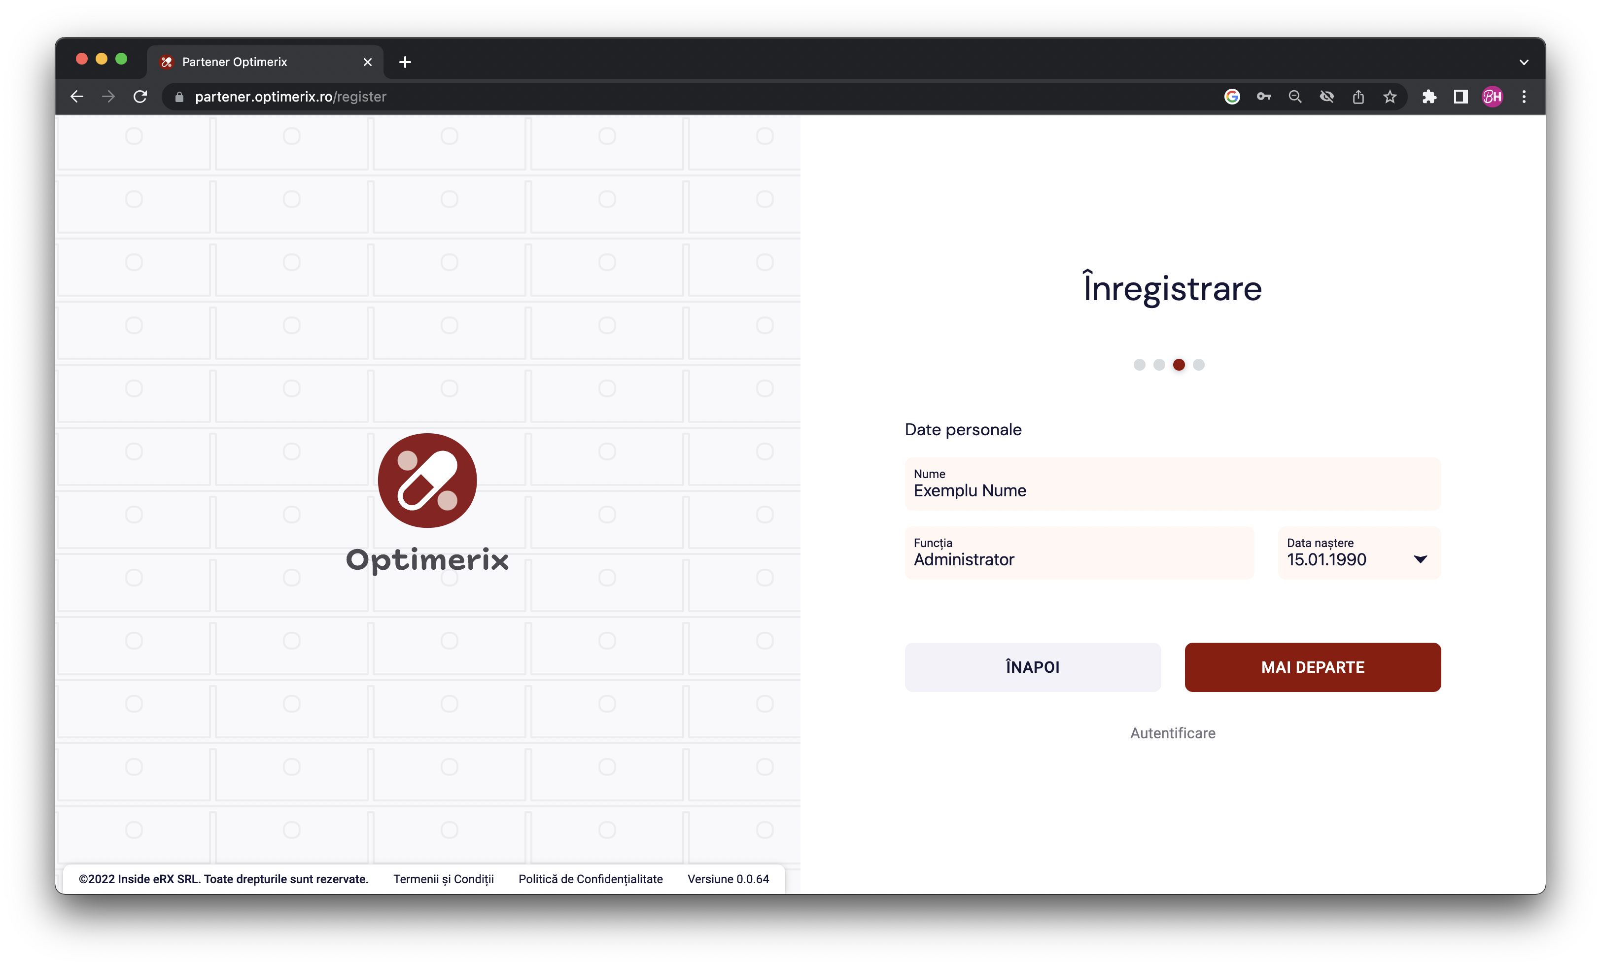Click the 15.01.1990 date value

click(x=1326, y=559)
